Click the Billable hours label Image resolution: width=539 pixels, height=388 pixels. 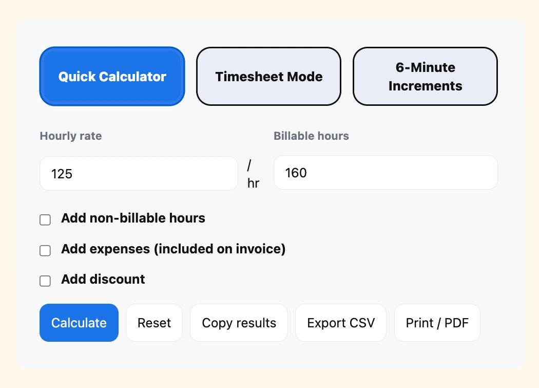[x=311, y=136]
